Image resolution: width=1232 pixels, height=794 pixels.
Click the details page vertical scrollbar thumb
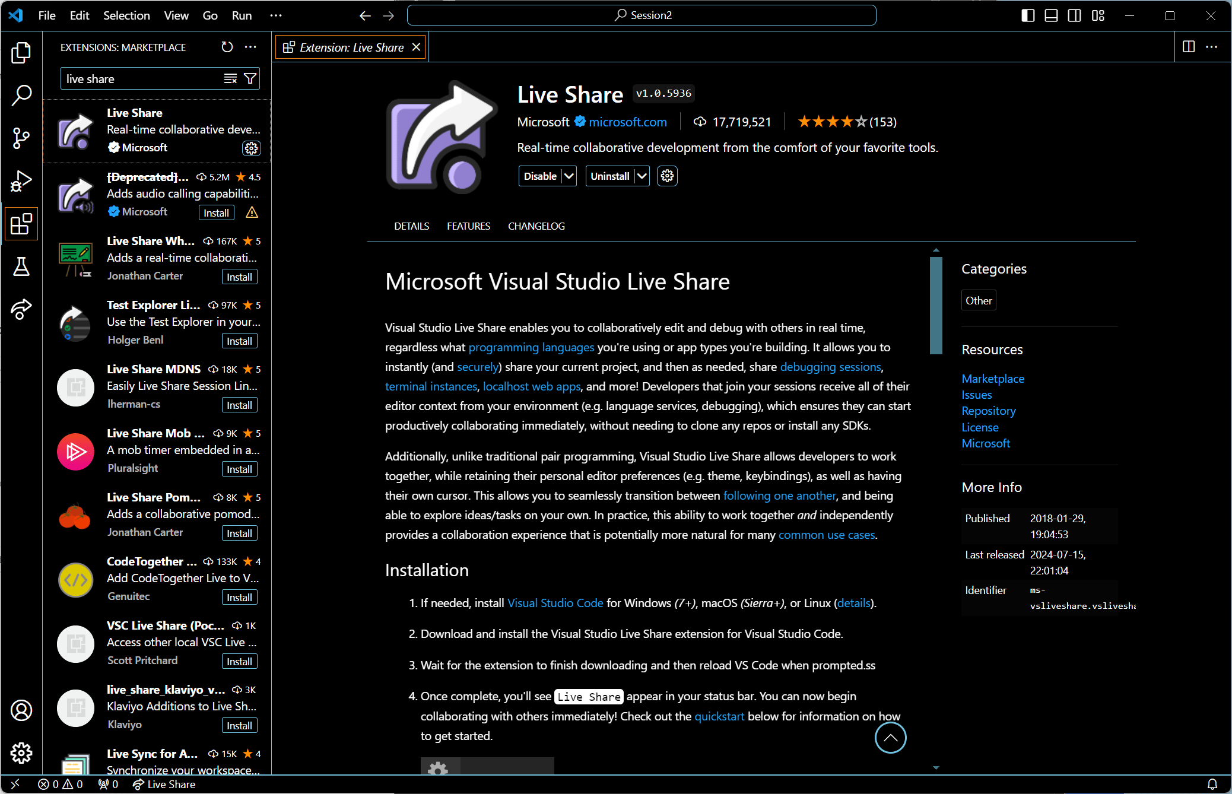click(936, 306)
